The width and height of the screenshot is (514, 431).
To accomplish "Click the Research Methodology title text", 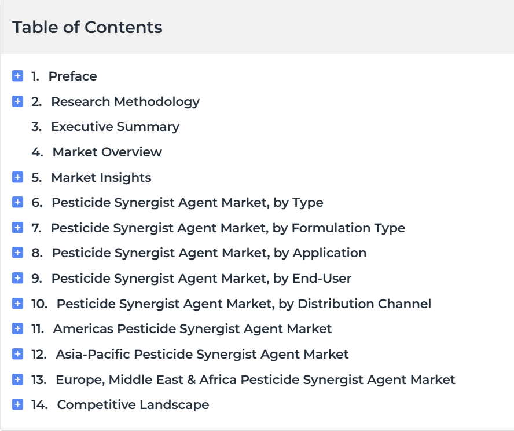I will 125,102.
